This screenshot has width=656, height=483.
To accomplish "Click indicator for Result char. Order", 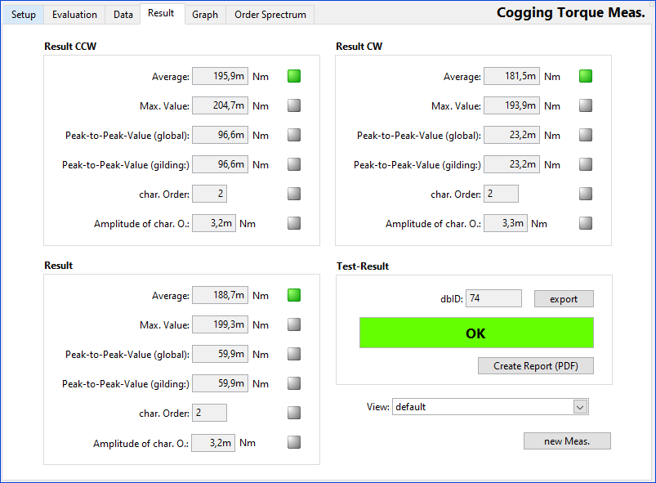I will click(x=294, y=413).
